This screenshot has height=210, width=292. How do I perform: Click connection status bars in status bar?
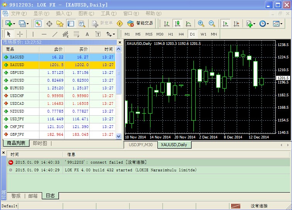[236, 206]
